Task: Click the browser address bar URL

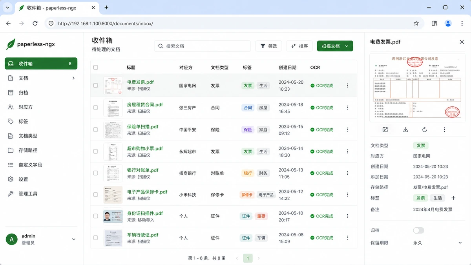Action: [x=106, y=24]
